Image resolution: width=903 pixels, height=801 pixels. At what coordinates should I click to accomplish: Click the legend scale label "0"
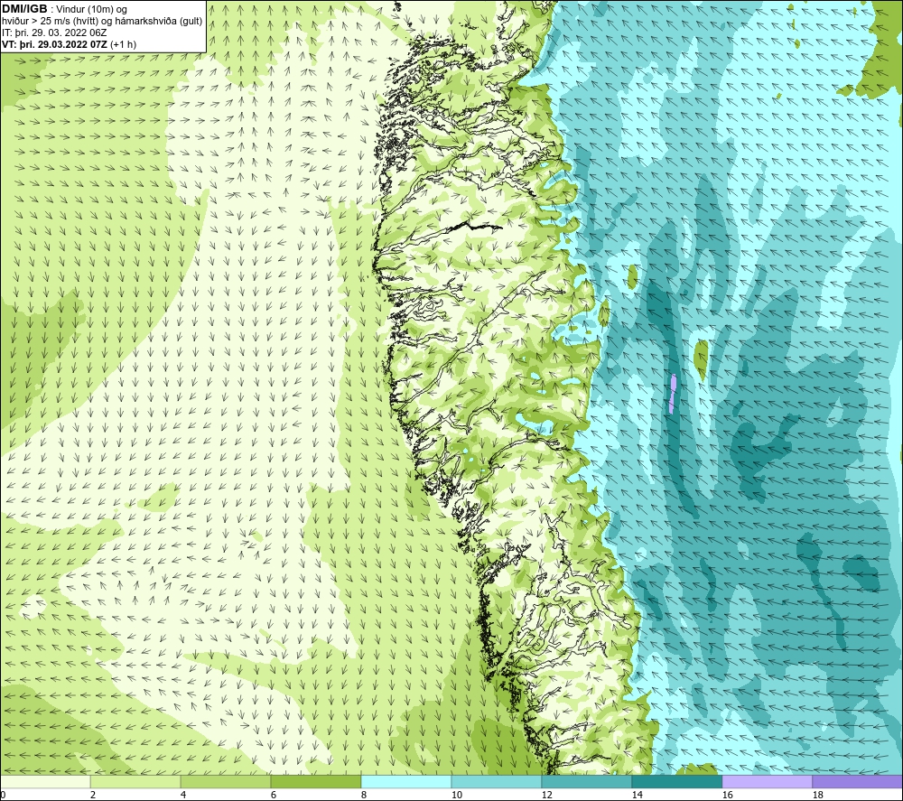3,795
